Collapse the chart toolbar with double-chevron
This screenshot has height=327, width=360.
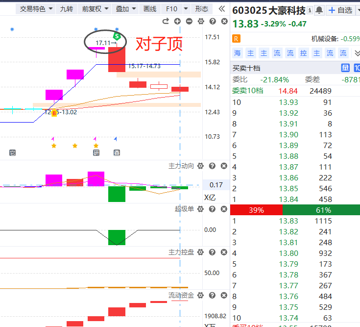[222, 9]
